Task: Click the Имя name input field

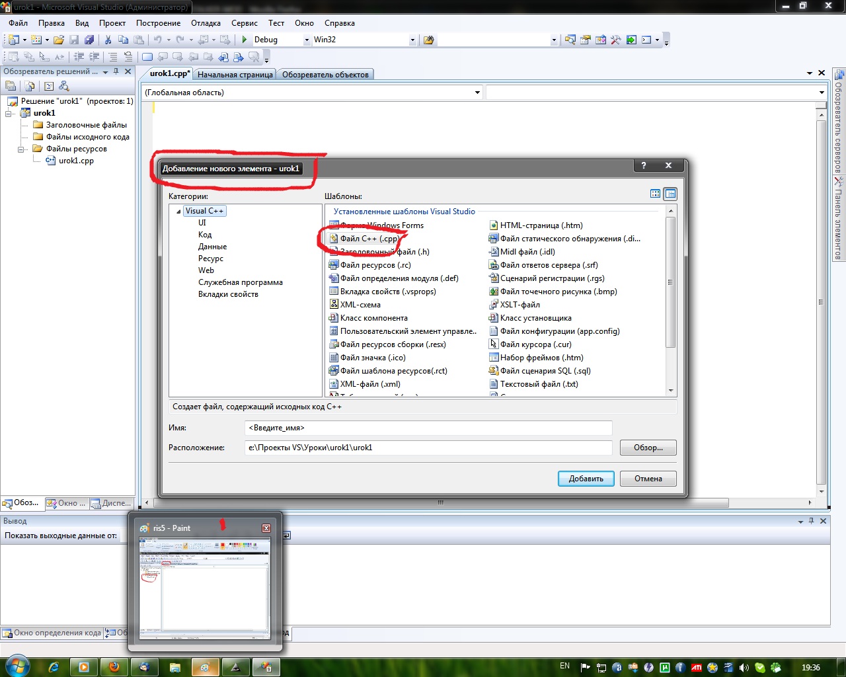Action: [x=428, y=428]
